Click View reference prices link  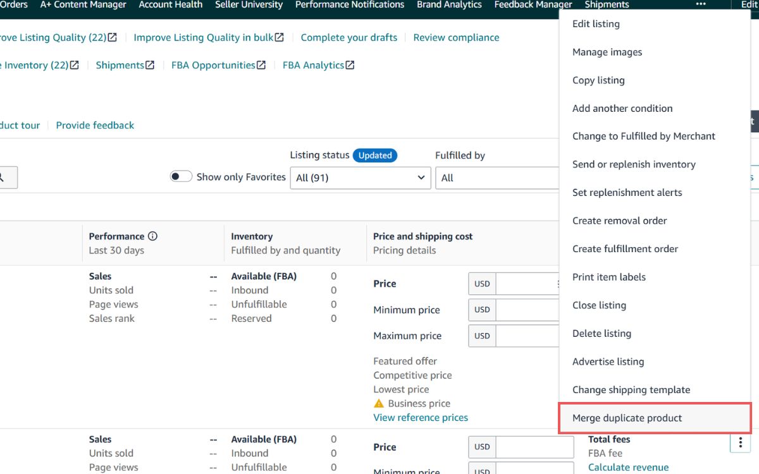coord(421,417)
